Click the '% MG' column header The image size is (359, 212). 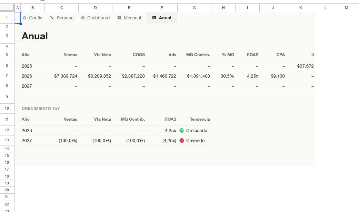click(228, 55)
